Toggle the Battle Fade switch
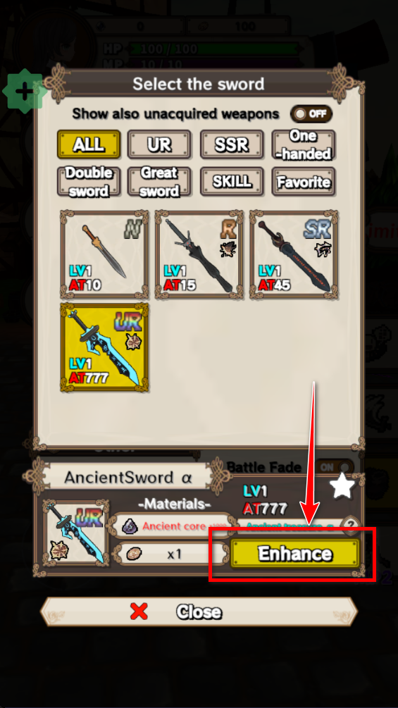Image resolution: width=398 pixels, height=708 pixels. point(335,467)
